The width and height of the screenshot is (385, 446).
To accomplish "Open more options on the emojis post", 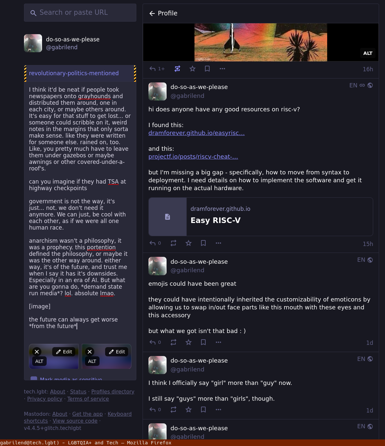I will (x=218, y=342).
